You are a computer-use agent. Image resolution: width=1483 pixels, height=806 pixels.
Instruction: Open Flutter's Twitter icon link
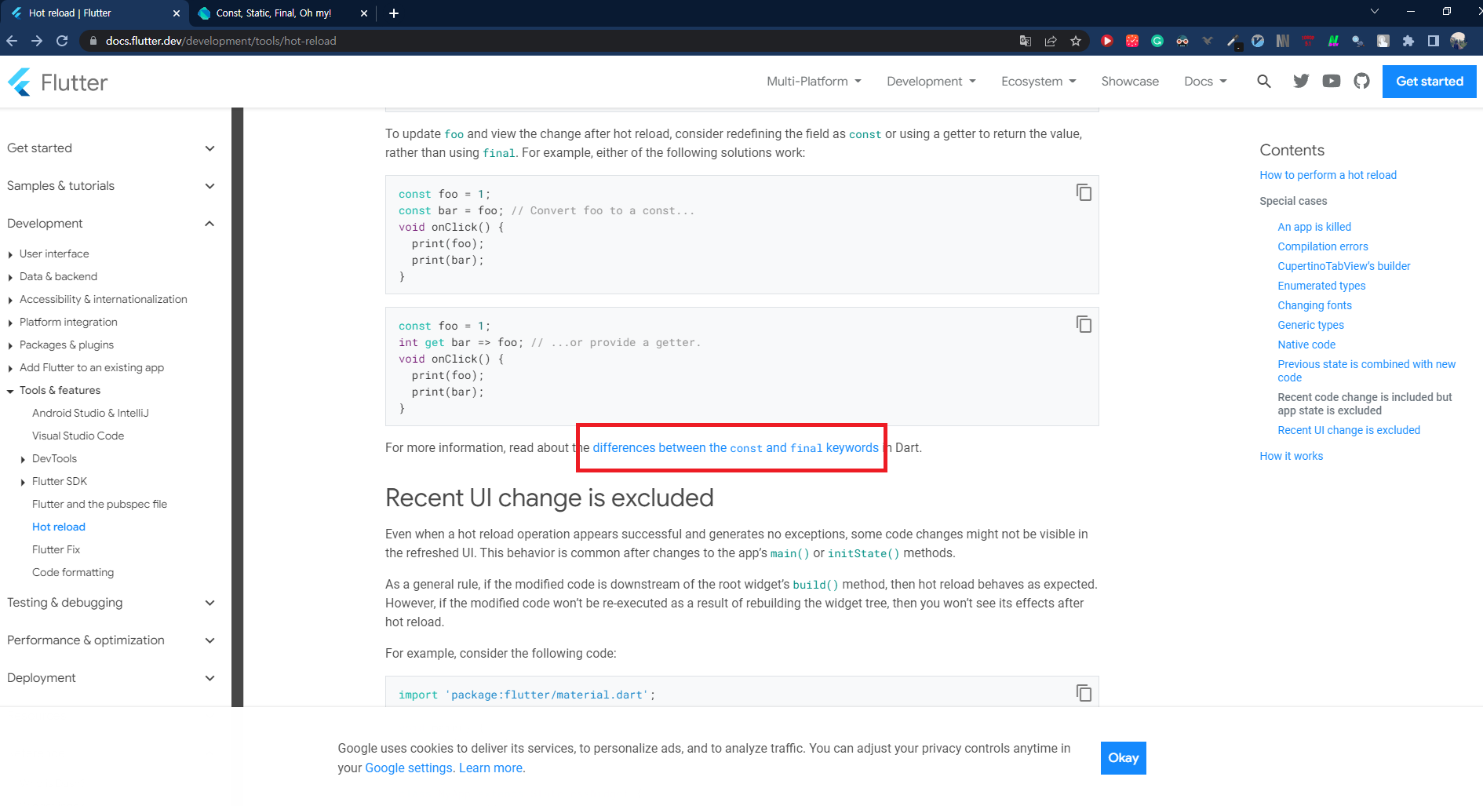(1301, 81)
